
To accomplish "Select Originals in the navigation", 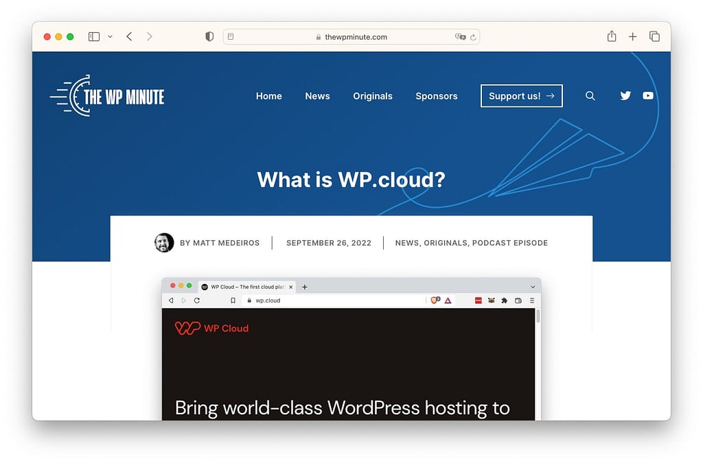I will [373, 96].
